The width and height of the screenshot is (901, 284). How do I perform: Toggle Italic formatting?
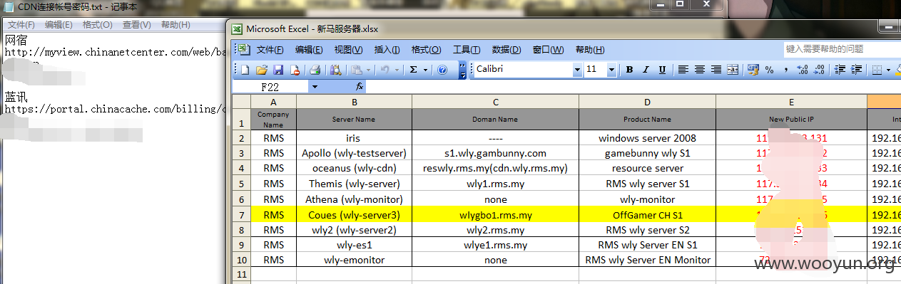[646, 70]
